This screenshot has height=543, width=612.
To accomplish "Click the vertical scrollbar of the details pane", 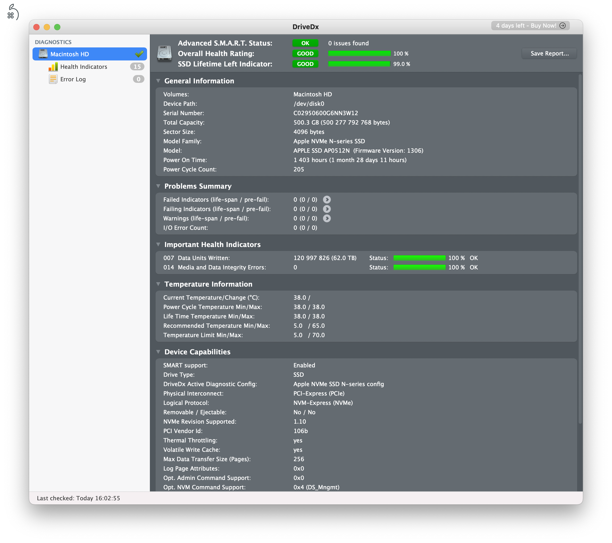I will click(x=580, y=249).
